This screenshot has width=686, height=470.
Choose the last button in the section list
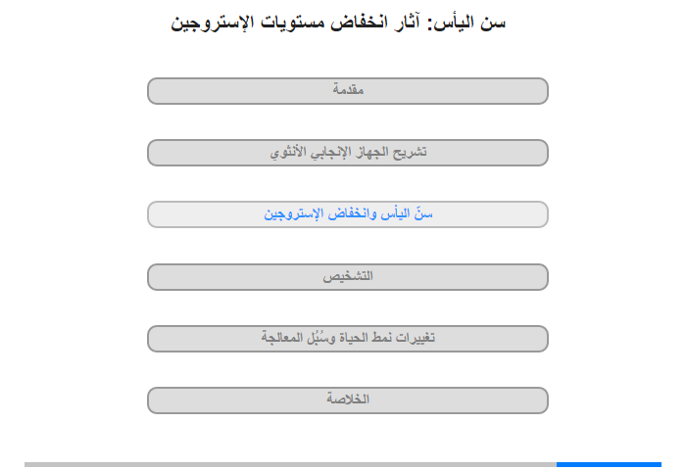click(x=348, y=400)
